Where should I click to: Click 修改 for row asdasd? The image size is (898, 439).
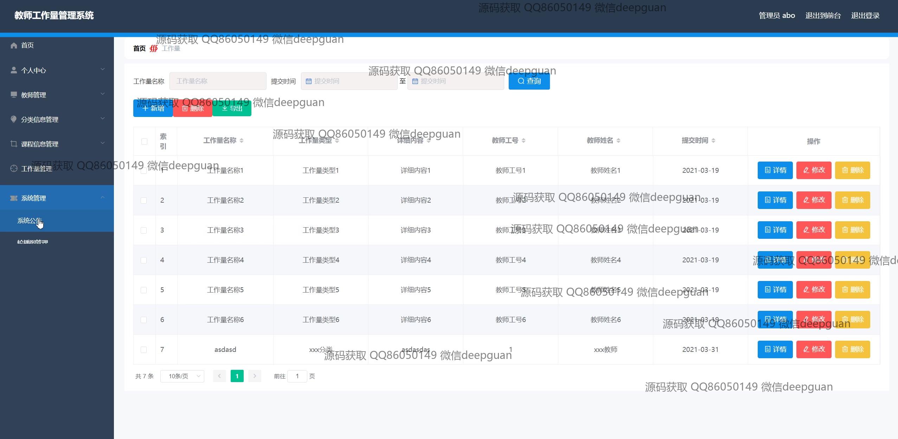click(814, 349)
